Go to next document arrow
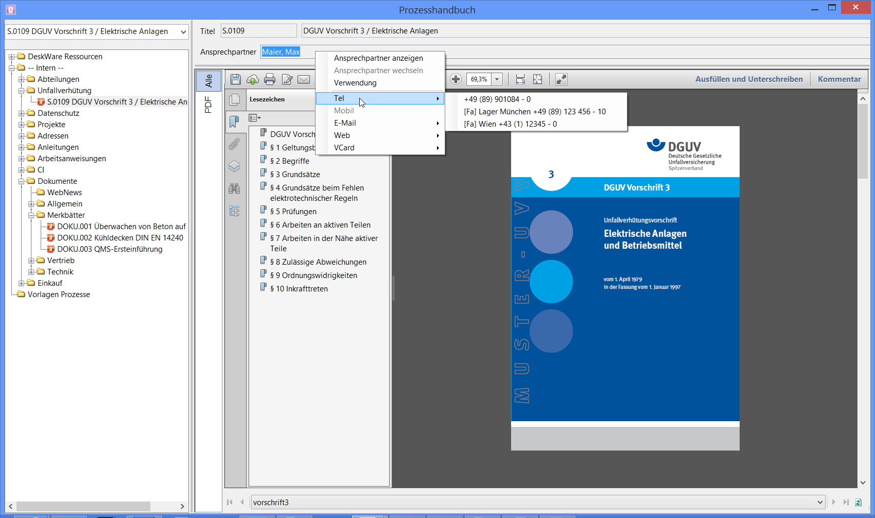Image resolution: width=875 pixels, height=518 pixels. point(834,502)
